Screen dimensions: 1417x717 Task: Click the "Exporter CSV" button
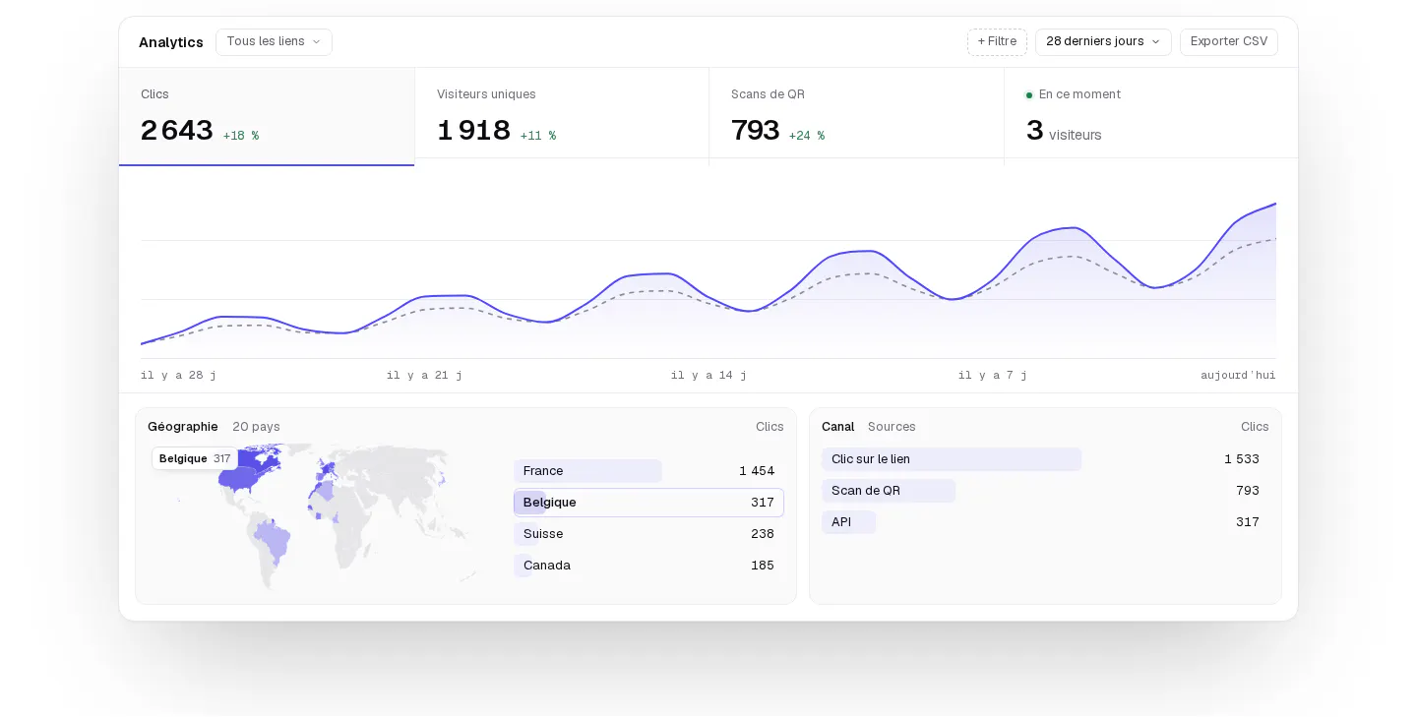pyautogui.click(x=1229, y=41)
